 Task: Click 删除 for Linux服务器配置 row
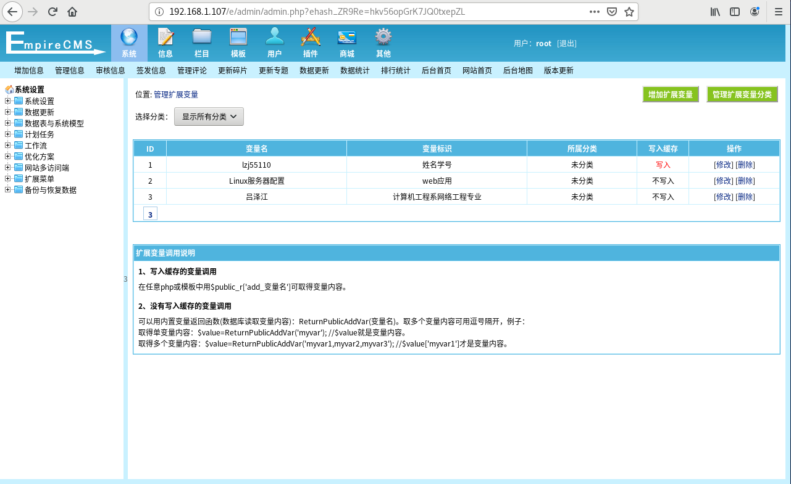pos(745,181)
